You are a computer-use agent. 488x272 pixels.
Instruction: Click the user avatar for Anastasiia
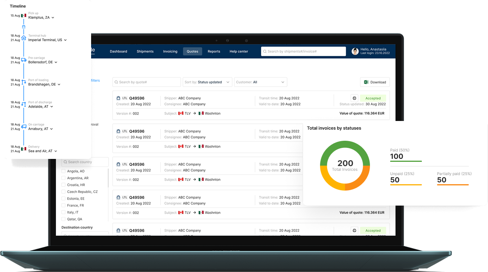(x=355, y=51)
